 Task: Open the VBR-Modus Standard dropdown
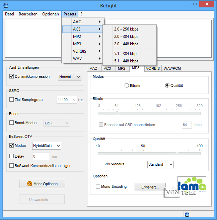(x=160, y=164)
